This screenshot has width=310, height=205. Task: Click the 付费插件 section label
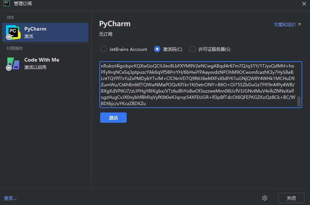[x=15, y=48]
